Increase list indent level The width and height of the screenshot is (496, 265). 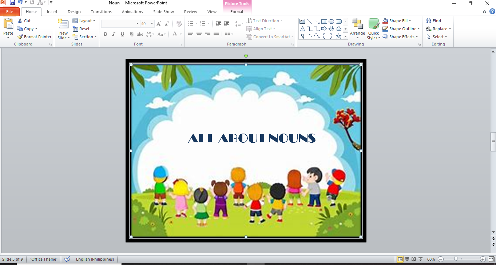pos(227,24)
